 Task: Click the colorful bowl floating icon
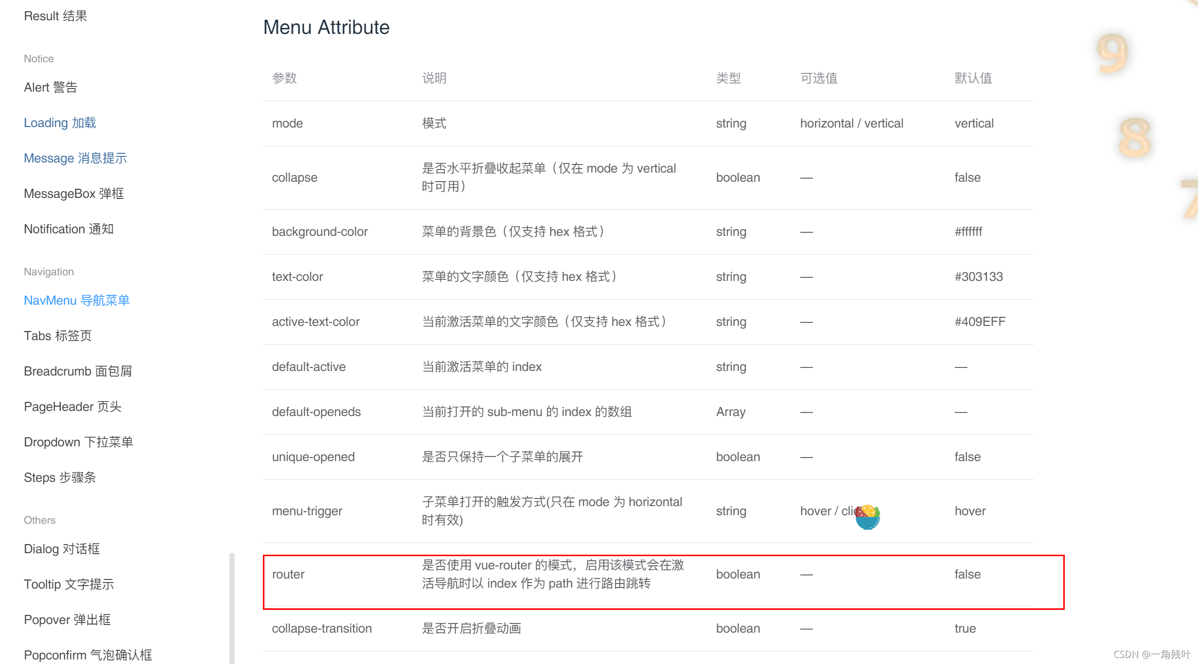(x=867, y=517)
